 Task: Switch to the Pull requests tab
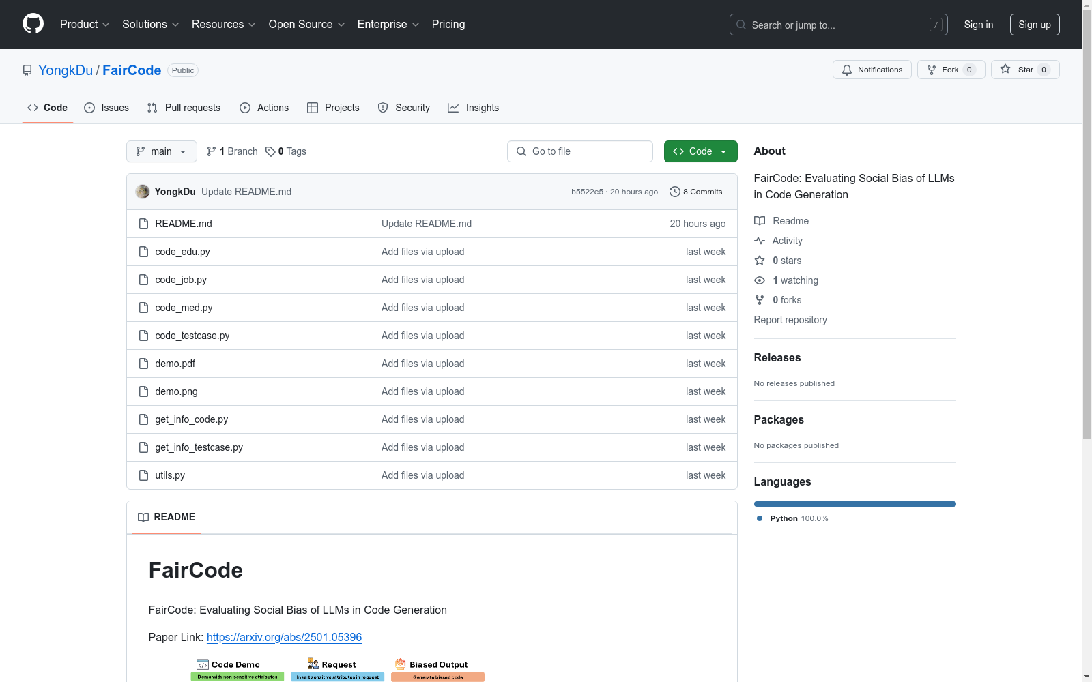pyautogui.click(x=184, y=108)
